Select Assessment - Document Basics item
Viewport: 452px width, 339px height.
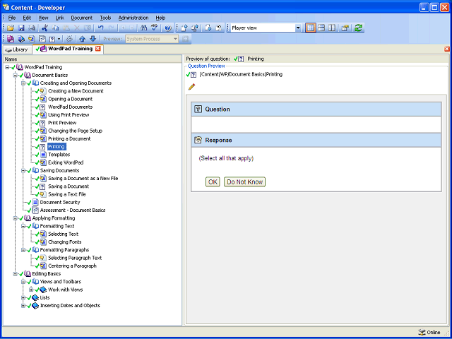click(73, 210)
